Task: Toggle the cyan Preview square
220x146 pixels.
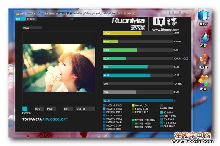Action: [25, 109]
